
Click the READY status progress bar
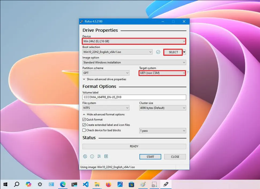[x=134, y=146]
